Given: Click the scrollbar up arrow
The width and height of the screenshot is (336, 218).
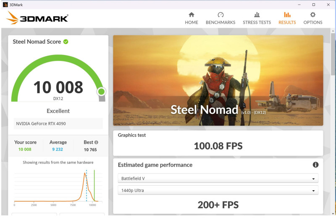Looking at the screenshot, I should [x=333, y=31].
